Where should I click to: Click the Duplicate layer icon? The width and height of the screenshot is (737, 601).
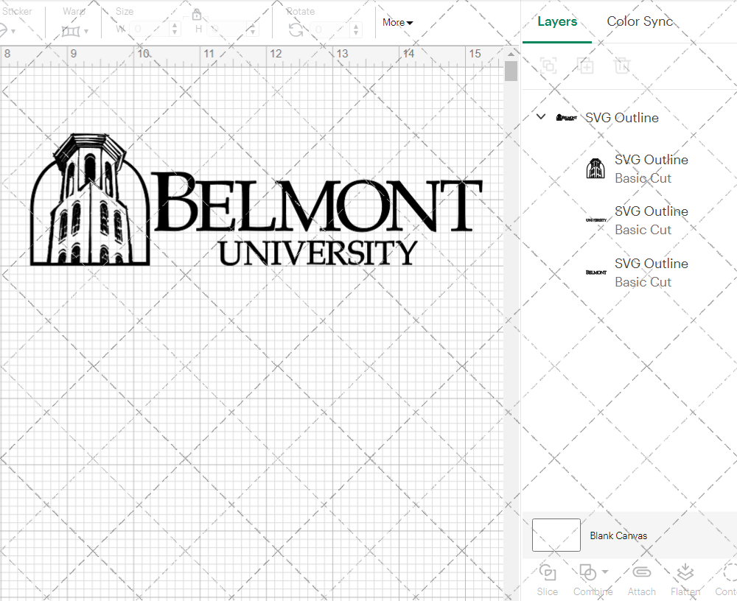[x=586, y=66]
